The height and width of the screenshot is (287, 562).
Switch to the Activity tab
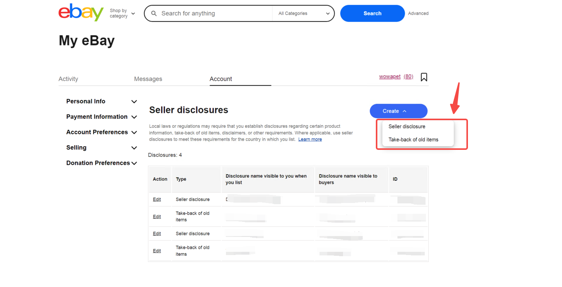[68, 79]
